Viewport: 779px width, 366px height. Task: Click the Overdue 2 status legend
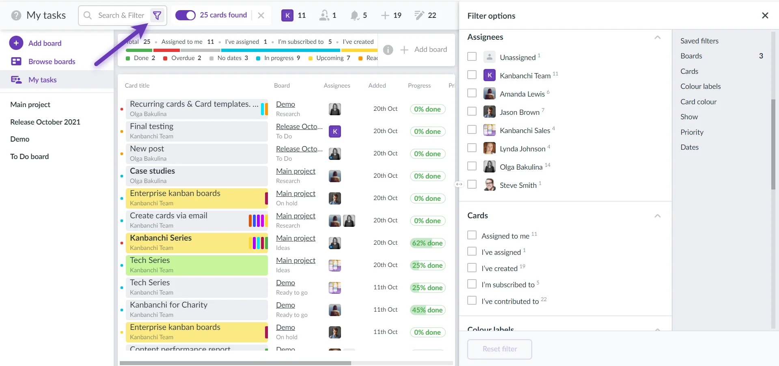182,58
